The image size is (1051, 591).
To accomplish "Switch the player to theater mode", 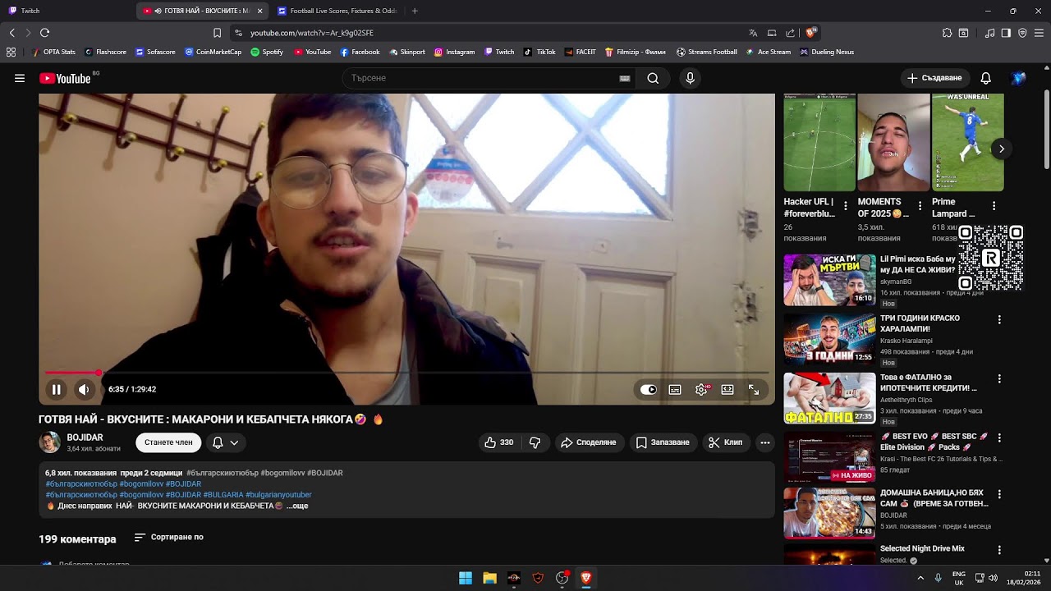I will pos(727,390).
